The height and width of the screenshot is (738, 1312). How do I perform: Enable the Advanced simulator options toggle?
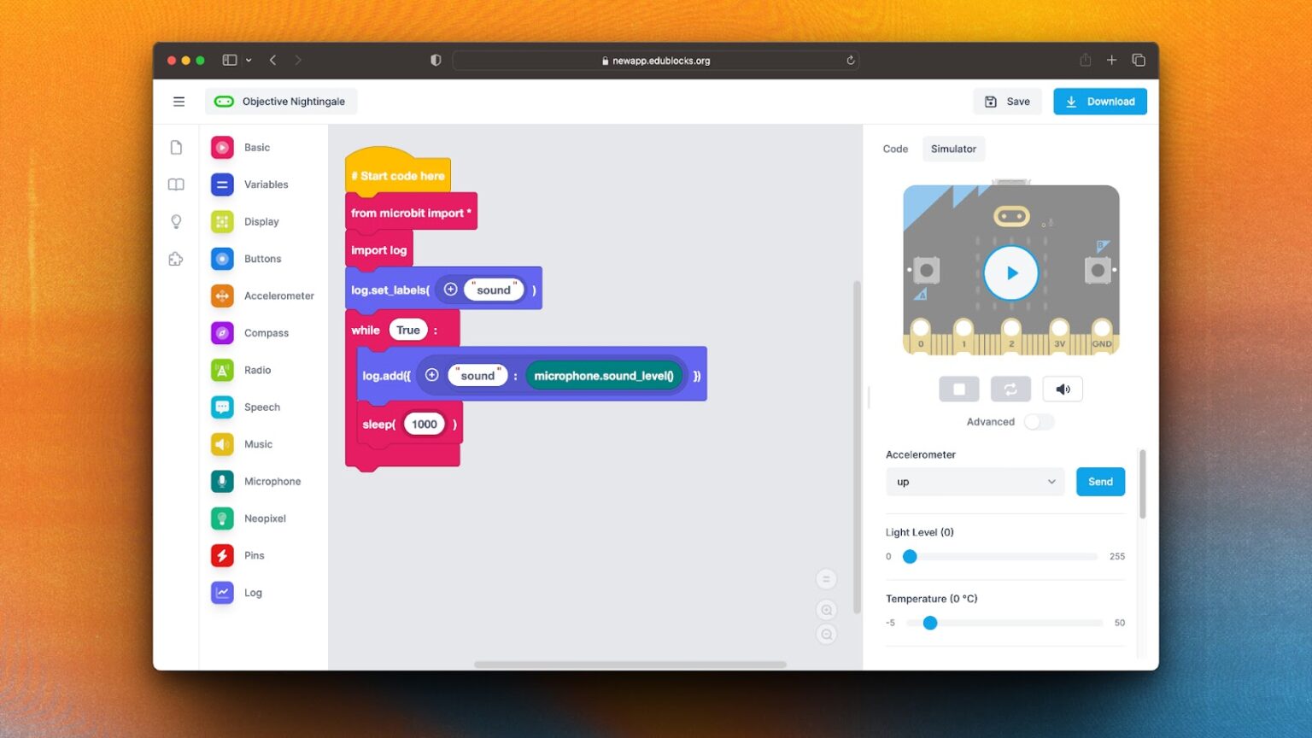[x=1039, y=421]
